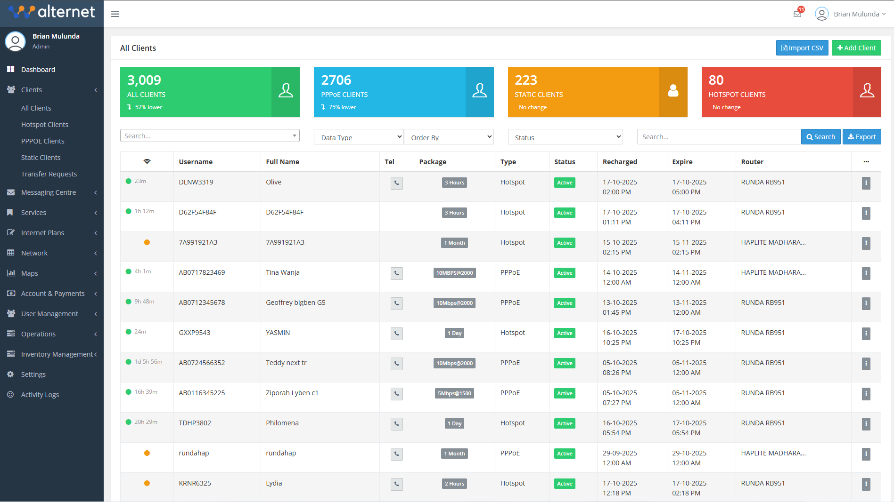This screenshot has width=894, height=502.
Task: Click inside the right search field
Action: (718, 136)
